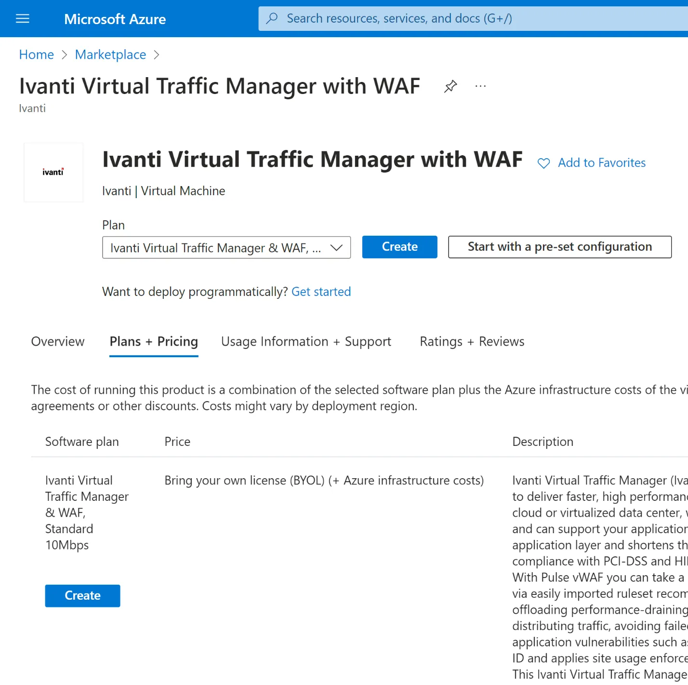
Task: Open the Ratings + Reviews tab
Action: coord(472,341)
